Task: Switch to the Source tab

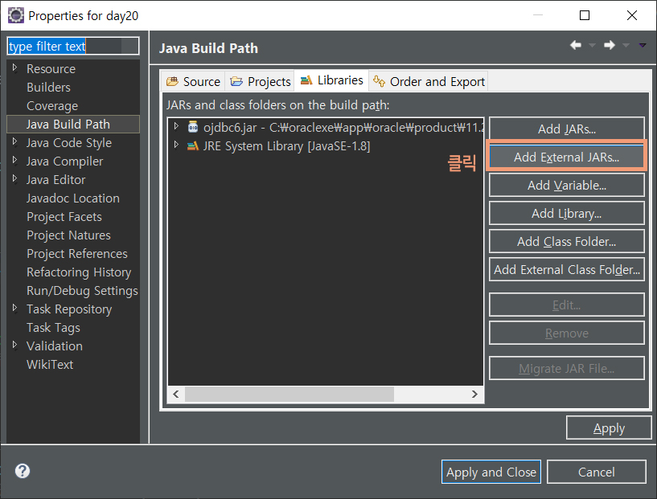Action: (193, 81)
